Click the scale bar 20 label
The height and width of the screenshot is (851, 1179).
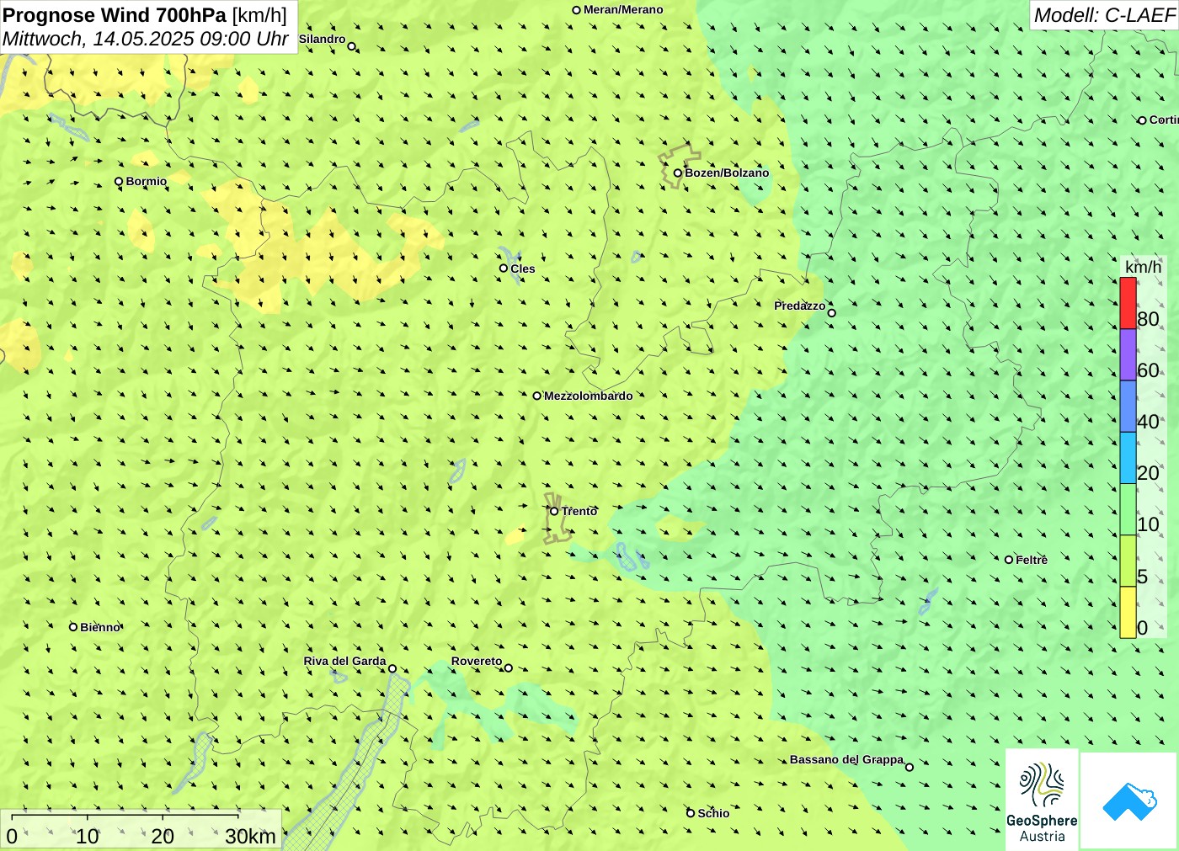click(163, 836)
